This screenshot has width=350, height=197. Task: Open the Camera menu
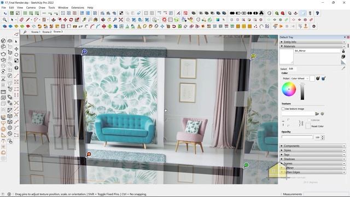31,8
